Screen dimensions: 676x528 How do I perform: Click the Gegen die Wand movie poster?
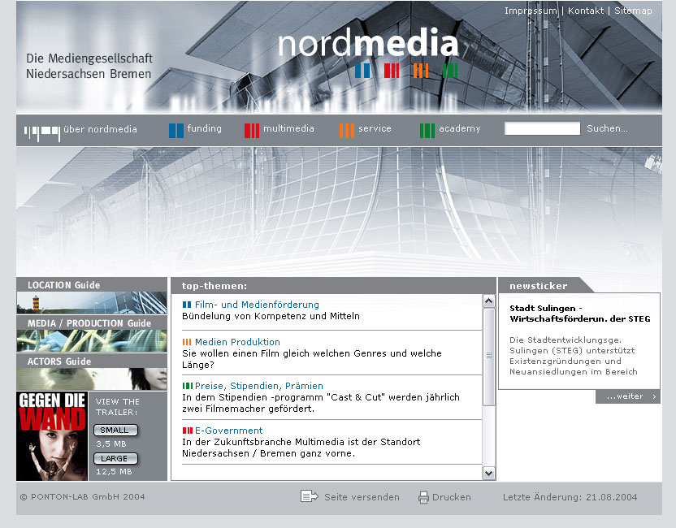pos(52,436)
